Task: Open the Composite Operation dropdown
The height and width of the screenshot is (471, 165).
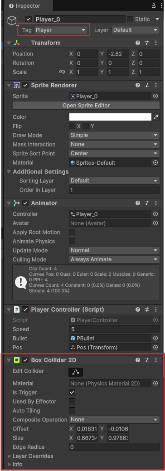Action: [x=114, y=419]
